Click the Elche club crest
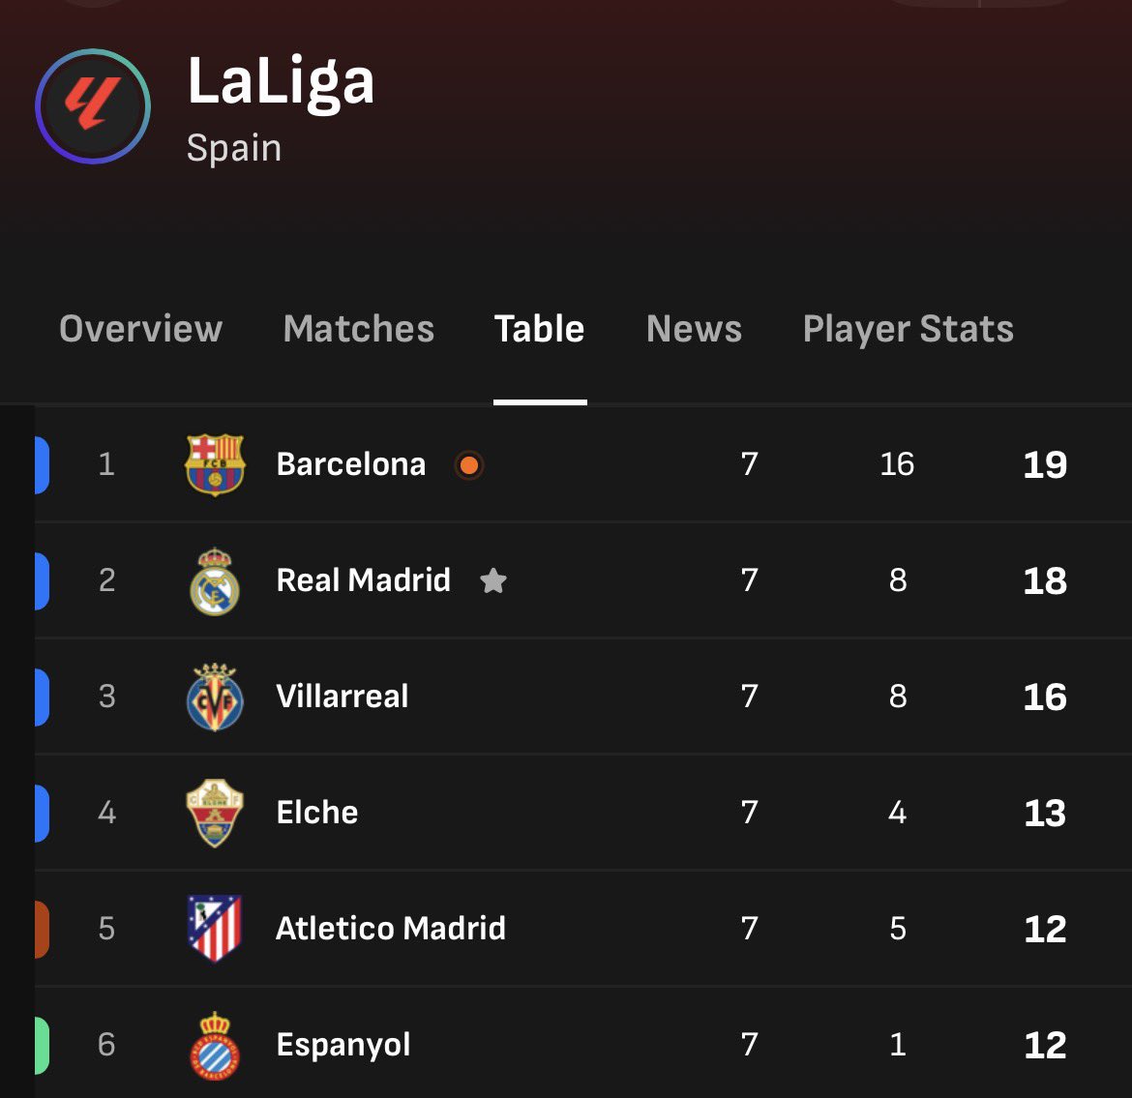This screenshot has width=1132, height=1098. 215,813
